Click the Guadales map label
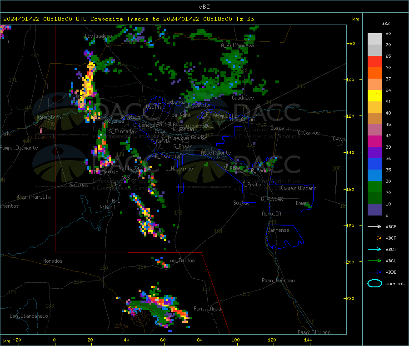409x346 pixels. (243, 98)
